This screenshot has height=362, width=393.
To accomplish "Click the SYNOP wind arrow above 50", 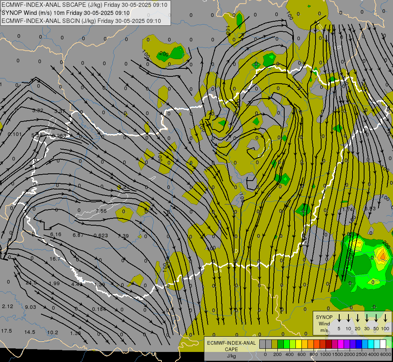I will point(376,318).
